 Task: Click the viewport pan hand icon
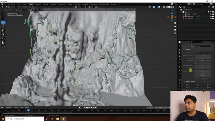175,27
